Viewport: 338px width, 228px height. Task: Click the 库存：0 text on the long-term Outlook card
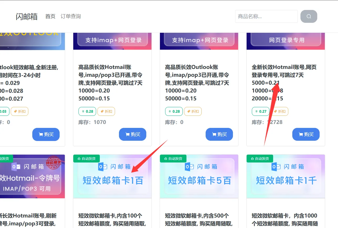[x=174, y=122]
